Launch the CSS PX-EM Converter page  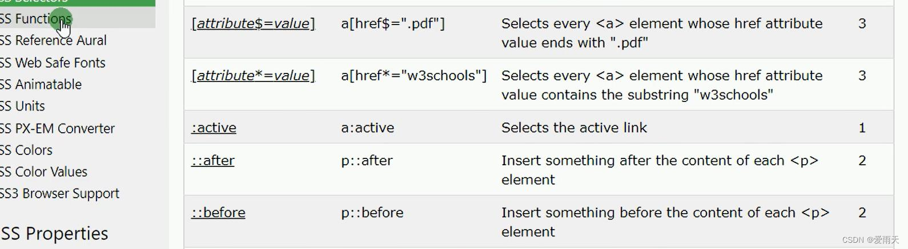[57, 128]
